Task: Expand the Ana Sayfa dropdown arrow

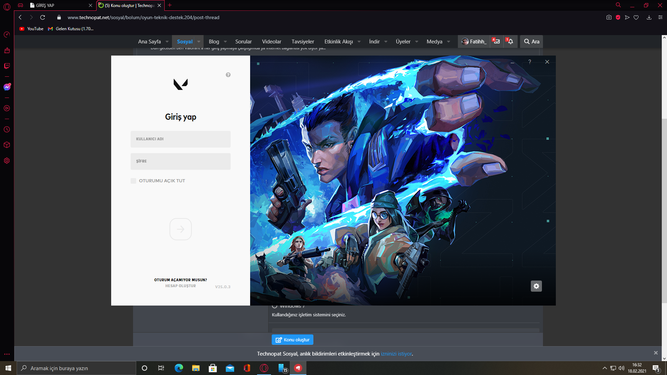Action: pos(167,42)
